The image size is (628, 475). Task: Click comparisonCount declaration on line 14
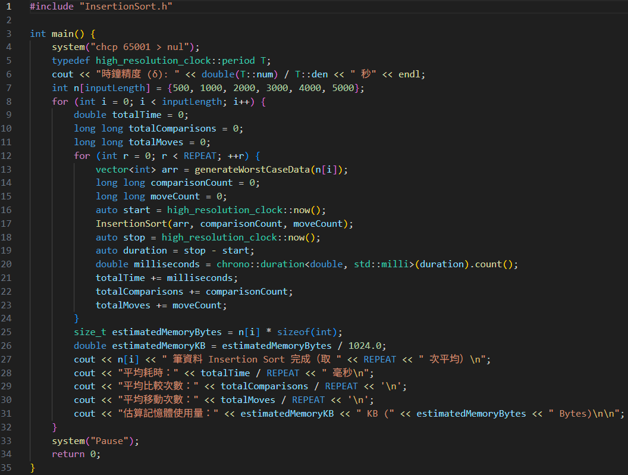click(191, 183)
